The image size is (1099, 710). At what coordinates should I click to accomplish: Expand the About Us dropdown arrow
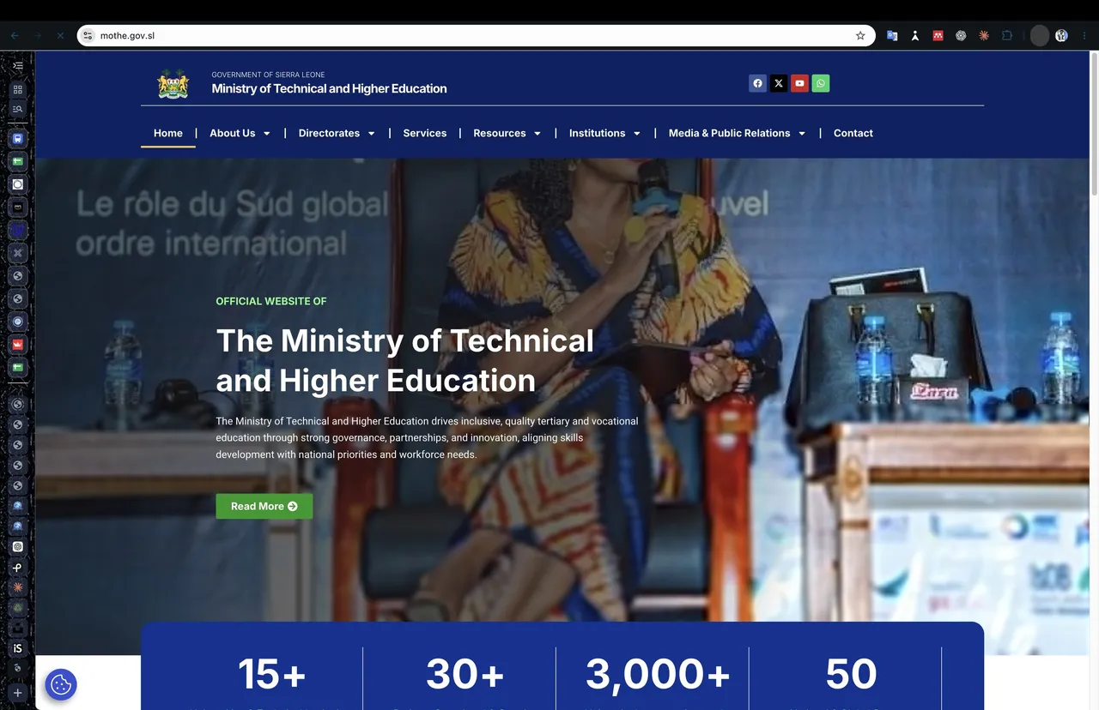click(x=267, y=134)
